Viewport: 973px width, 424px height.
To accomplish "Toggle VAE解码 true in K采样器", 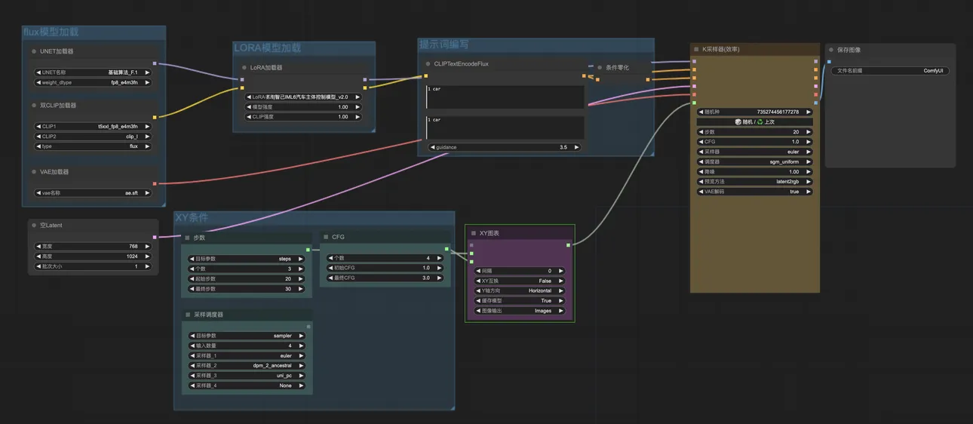I will (755, 192).
